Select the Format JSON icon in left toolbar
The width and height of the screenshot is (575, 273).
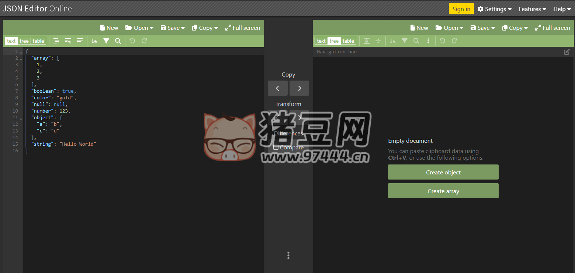[x=56, y=40]
